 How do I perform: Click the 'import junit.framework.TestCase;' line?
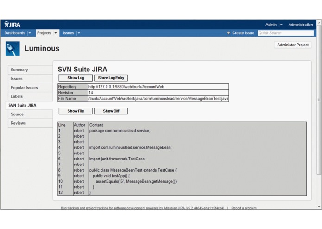coord(118,159)
